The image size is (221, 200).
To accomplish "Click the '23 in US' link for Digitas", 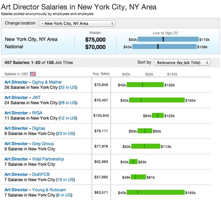I will coord(65,134).
